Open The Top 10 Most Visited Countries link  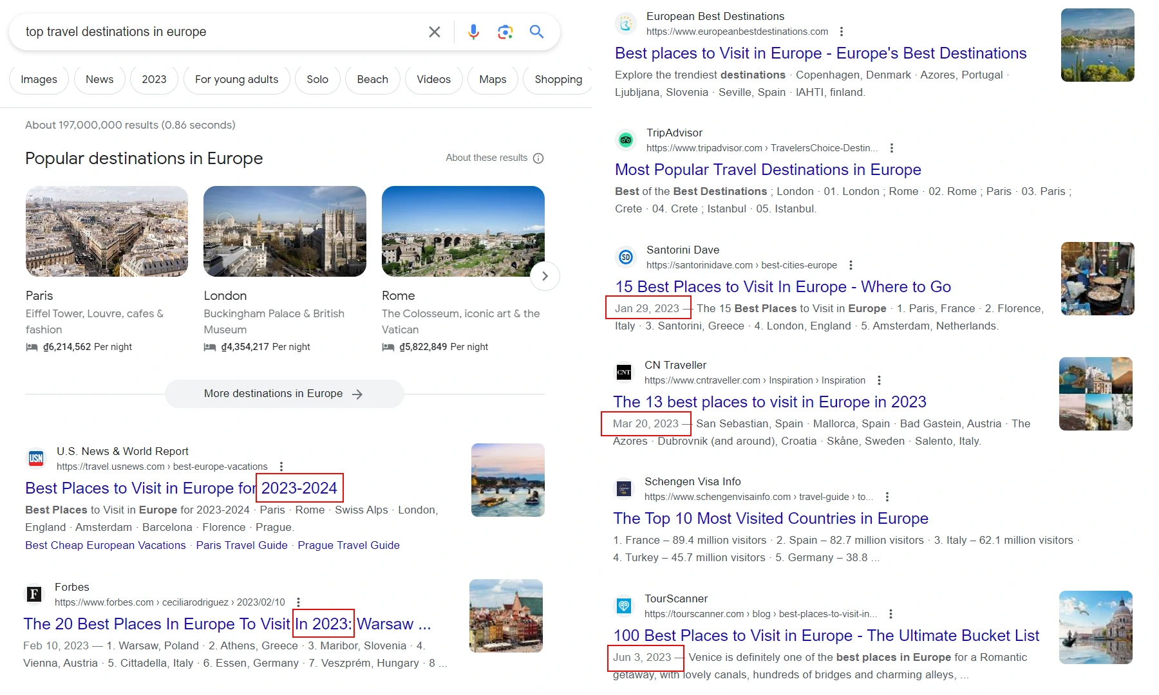771,518
